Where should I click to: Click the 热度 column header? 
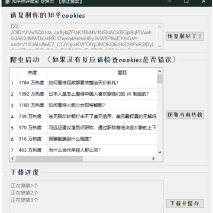coord(33,73)
